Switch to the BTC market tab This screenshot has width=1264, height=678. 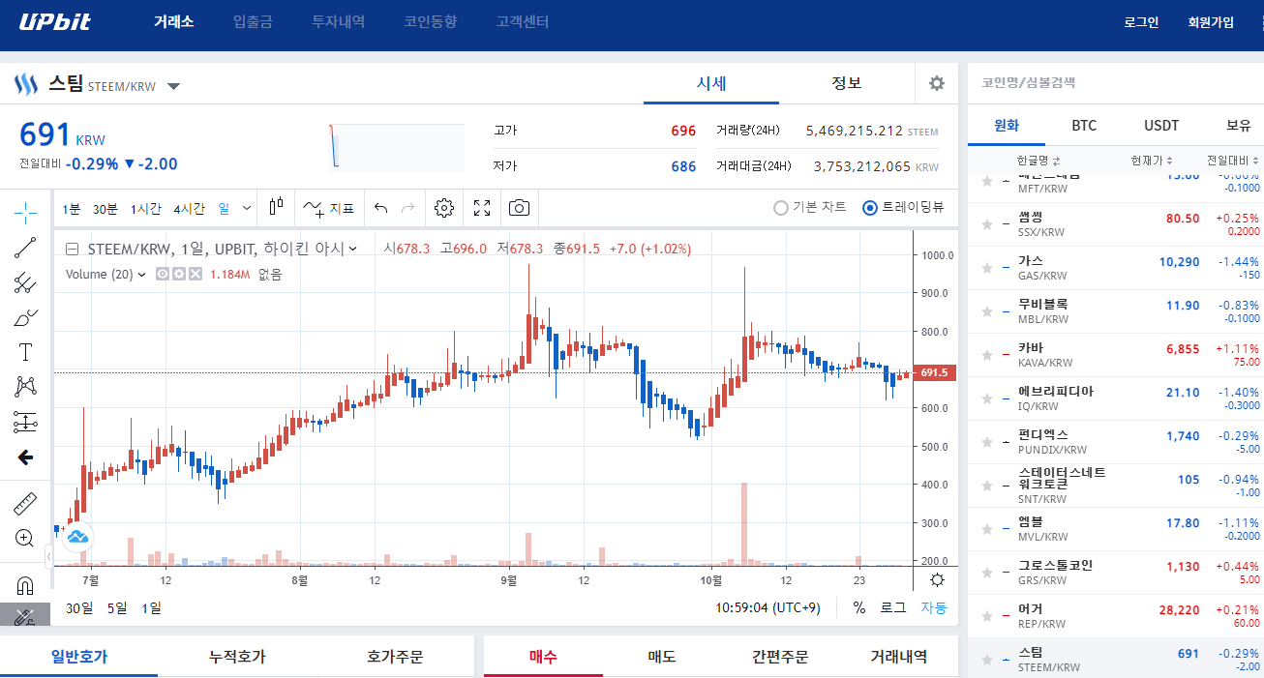[x=1084, y=125]
